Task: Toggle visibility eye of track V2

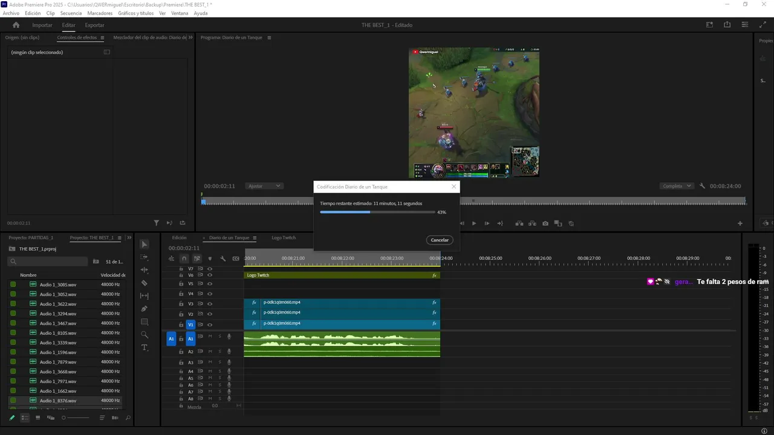Action: pos(210,314)
